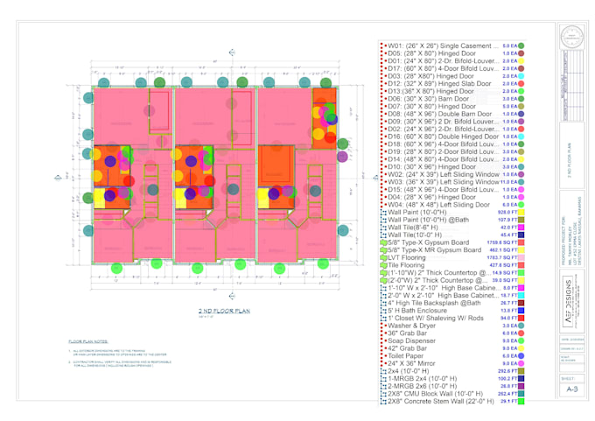Click the section marker above the floor plan
595x421 pixels.
232,53
